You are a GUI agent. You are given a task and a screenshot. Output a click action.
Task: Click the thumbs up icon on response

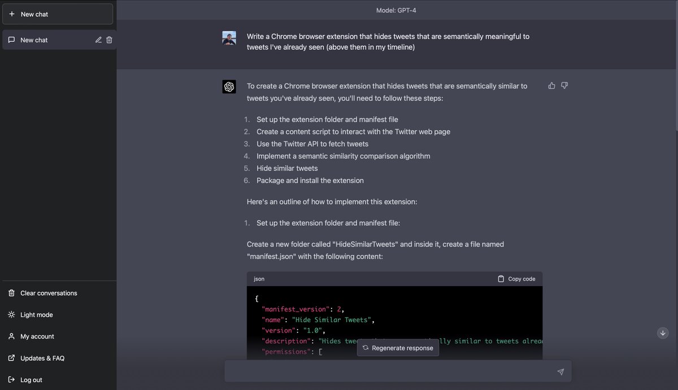pyautogui.click(x=551, y=86)
